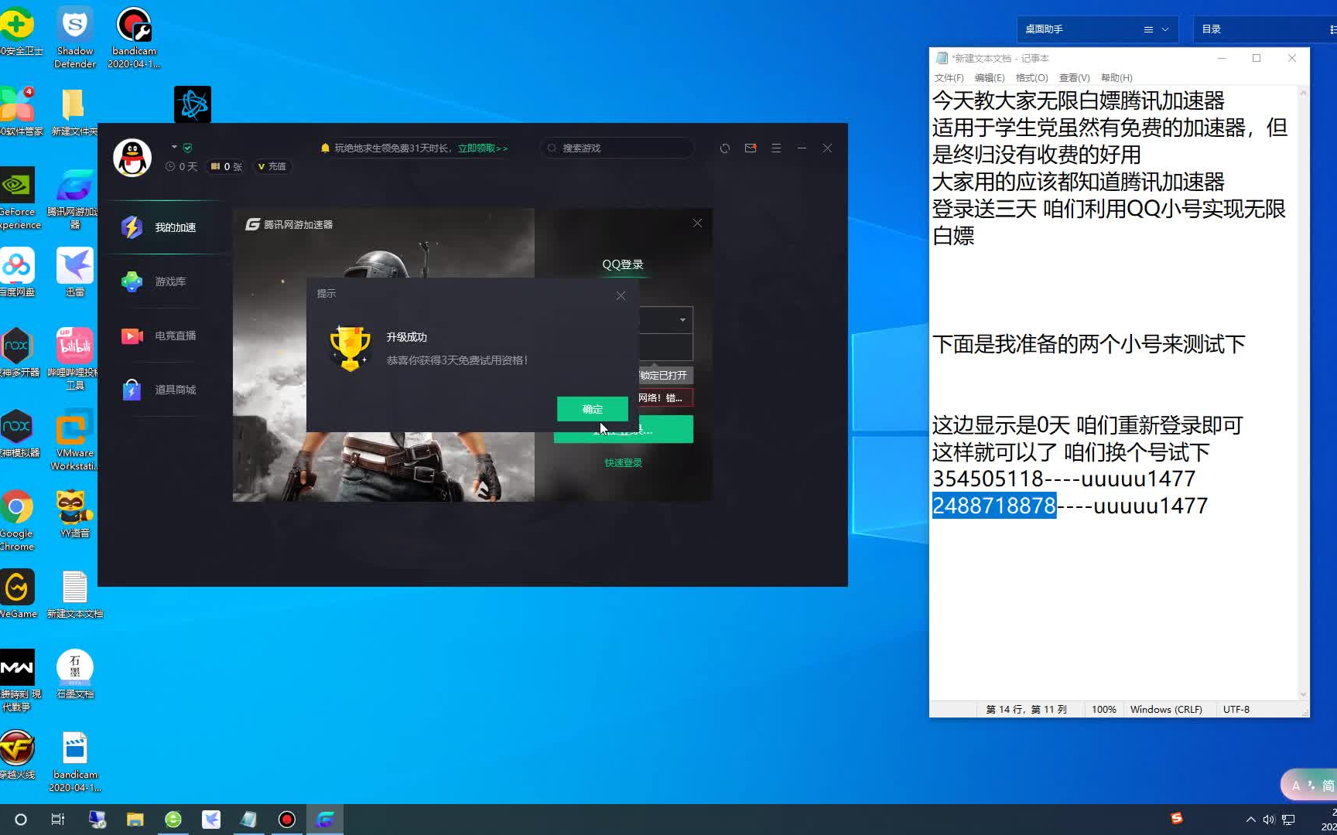Viewport: 1337px width, 835px height.
Task: Click the UTF-8 status bar entry
Action: pos(1236,709)
